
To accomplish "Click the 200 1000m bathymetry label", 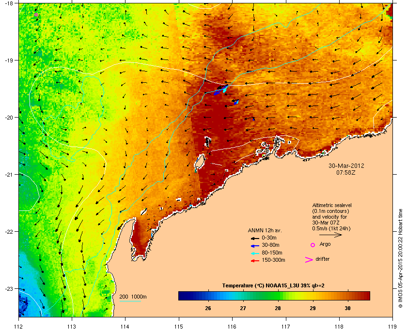I will (133, 297).
